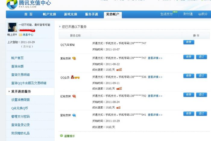Viewport: 211px width, 141px height.
Task: Click 续费 for QQ会员
Action: [x=189, y=76]
